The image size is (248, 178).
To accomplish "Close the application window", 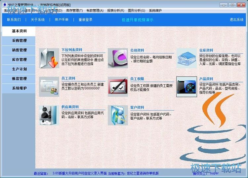I will pos(241,5).
